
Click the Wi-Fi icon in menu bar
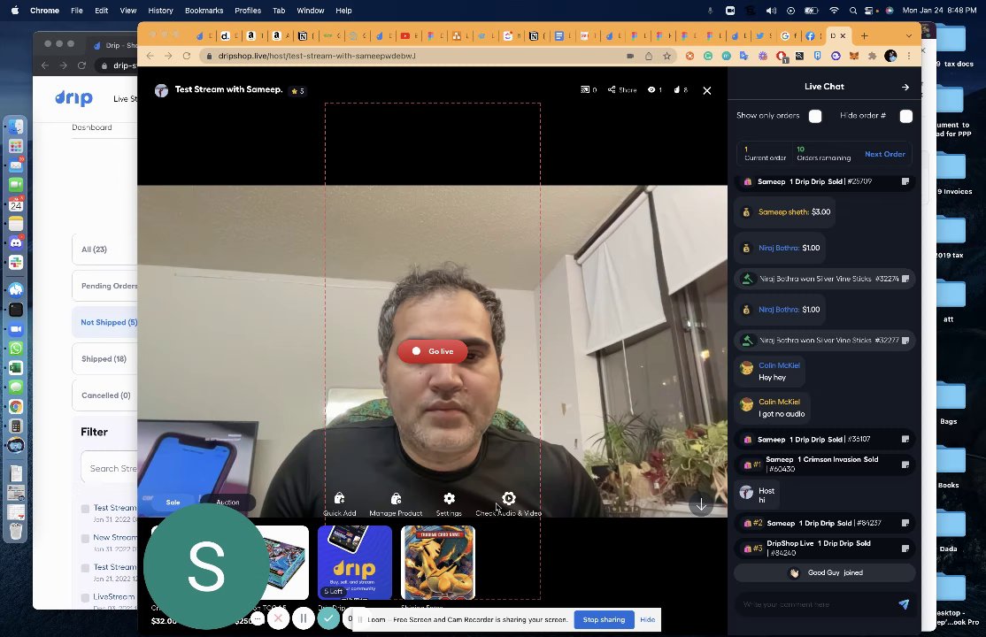pyautogui.click(x=834, y=11)
